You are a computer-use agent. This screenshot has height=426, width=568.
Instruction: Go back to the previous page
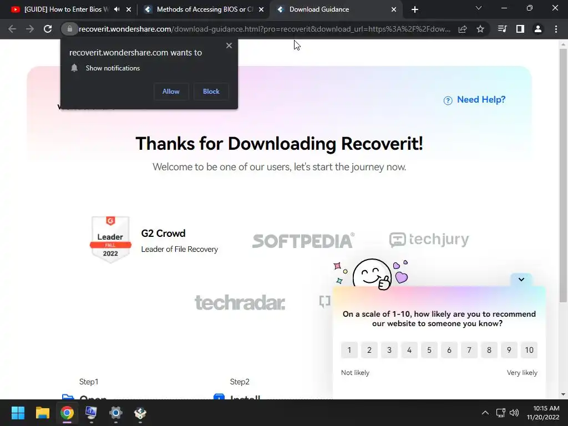point(12,29)
